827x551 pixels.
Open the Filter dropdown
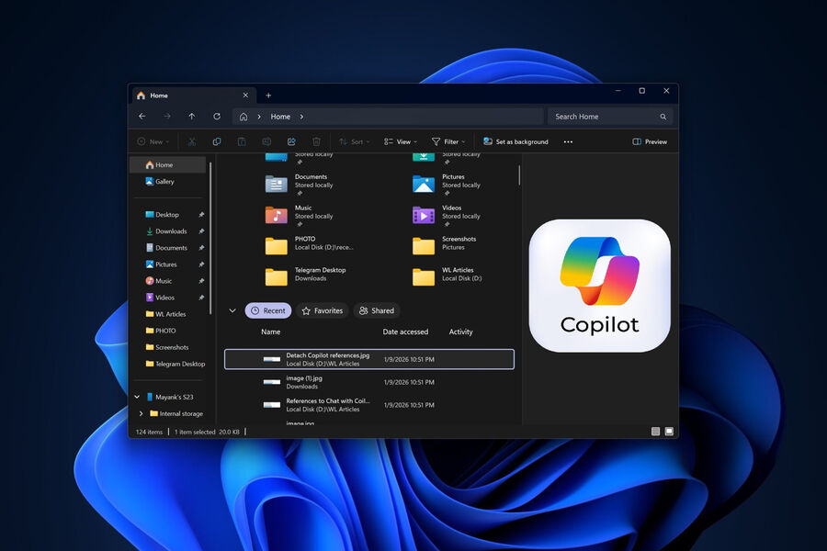[448, 141]
